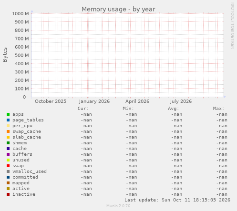Screen dimensions: 237x211
Task: Click the green apps legend color swatch
Action: click(x=8, y=114)
